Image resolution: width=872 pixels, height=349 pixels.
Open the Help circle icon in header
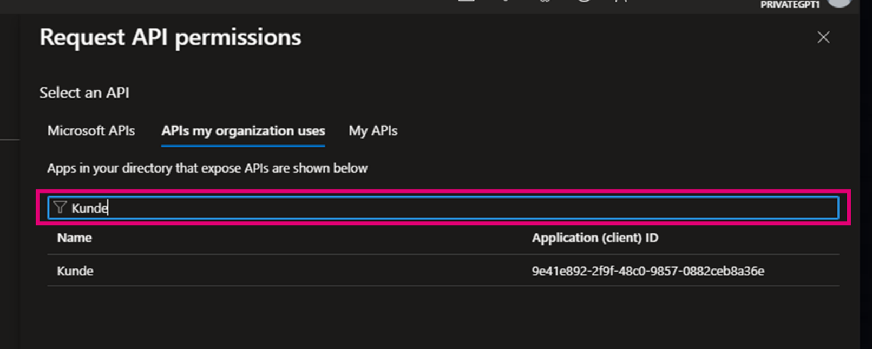584,1
